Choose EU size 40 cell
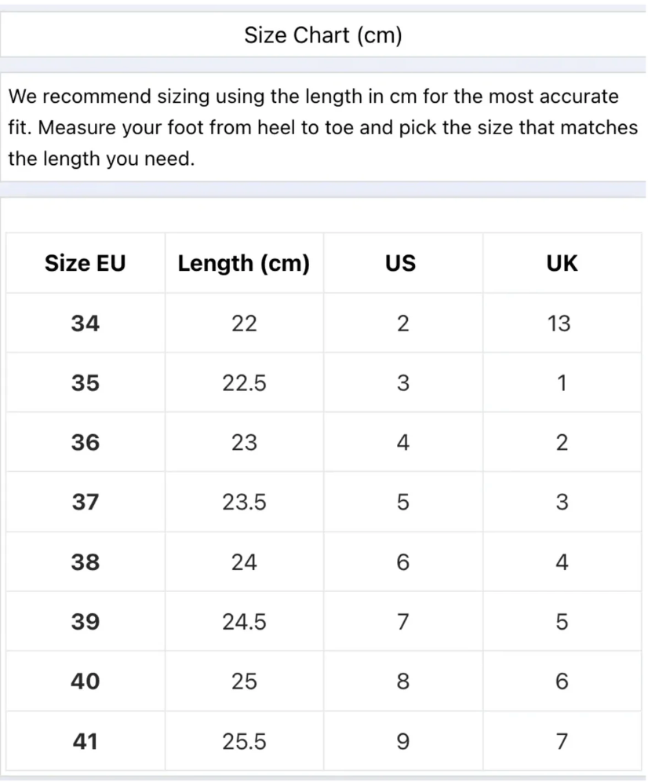This screenshot has width=648, height=782. click(85, 681)
